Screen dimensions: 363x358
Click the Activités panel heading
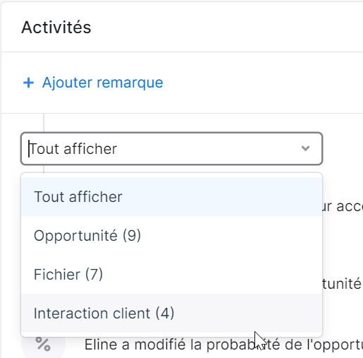point(56,28)
